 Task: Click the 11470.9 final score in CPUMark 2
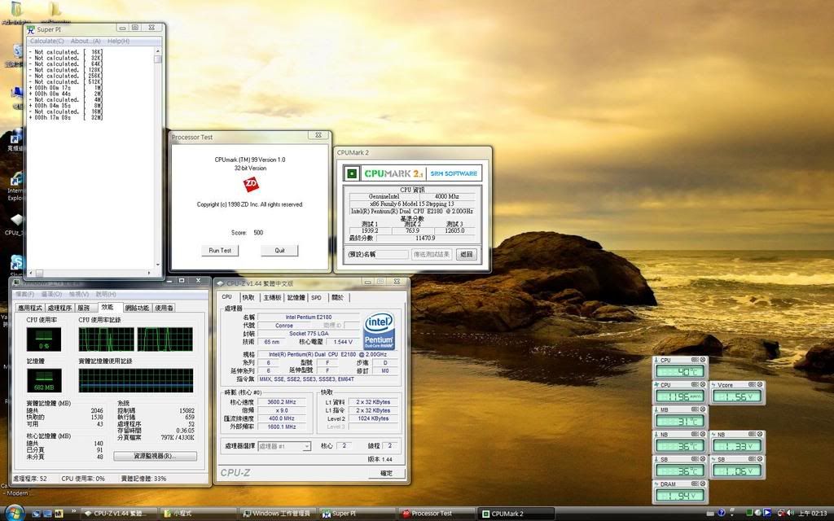(x=425, y=239)
